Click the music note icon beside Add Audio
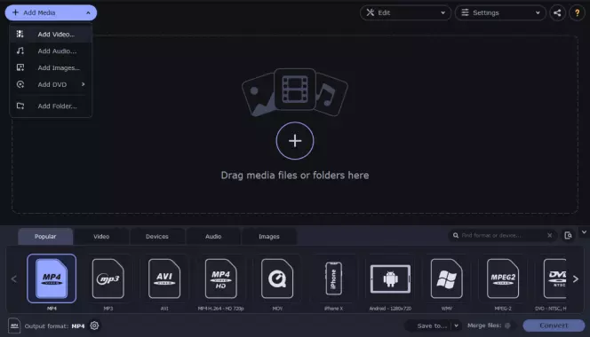Viewport: 590px width, 337px height. [x=20, y=51]
